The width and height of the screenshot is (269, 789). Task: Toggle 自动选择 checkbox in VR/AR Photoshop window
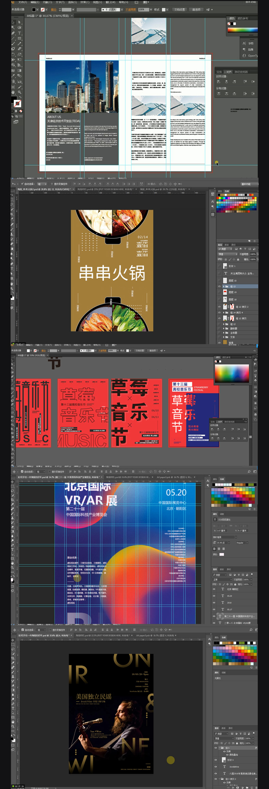22,472
